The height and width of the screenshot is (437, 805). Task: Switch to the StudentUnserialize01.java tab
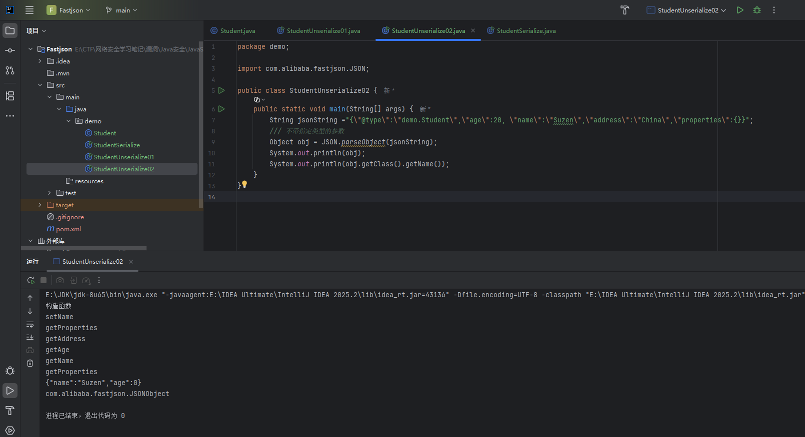318,30
